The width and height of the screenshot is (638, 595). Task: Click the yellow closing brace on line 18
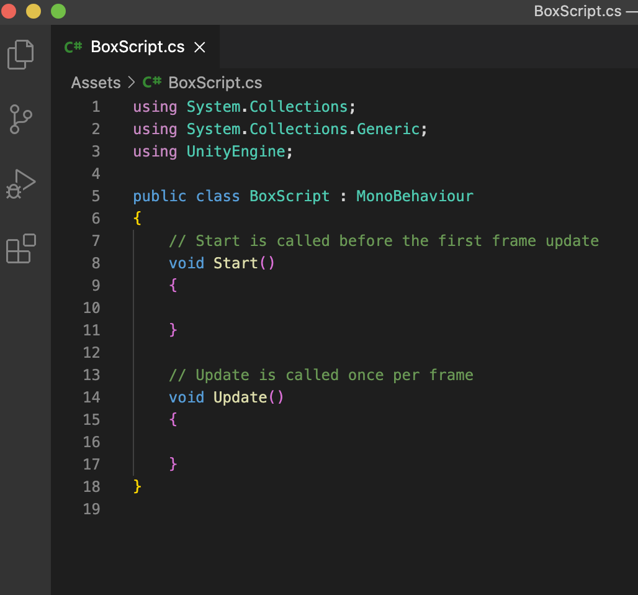click(138, 486)
